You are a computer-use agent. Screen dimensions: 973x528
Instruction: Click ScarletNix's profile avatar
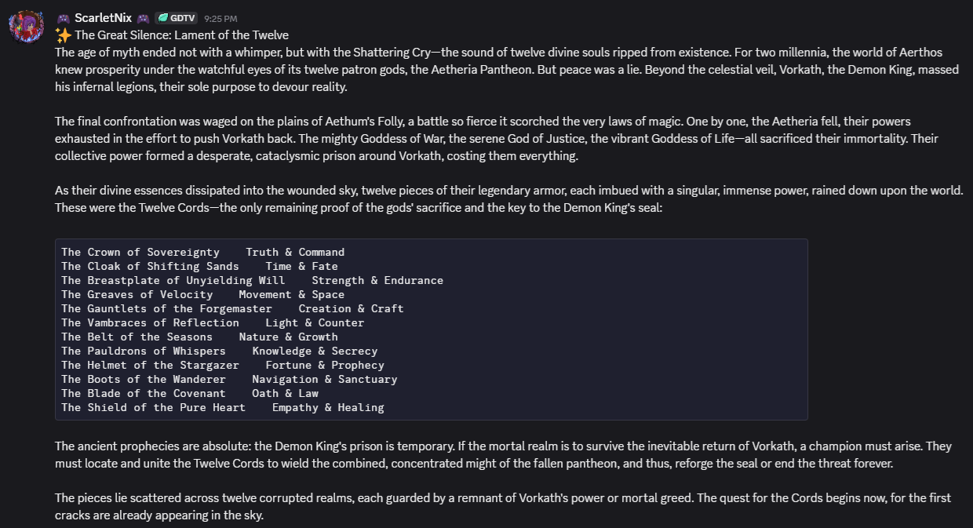click(25, 27)
